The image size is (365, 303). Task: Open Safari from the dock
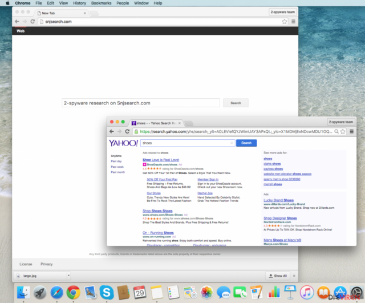[x=56, y=292]
